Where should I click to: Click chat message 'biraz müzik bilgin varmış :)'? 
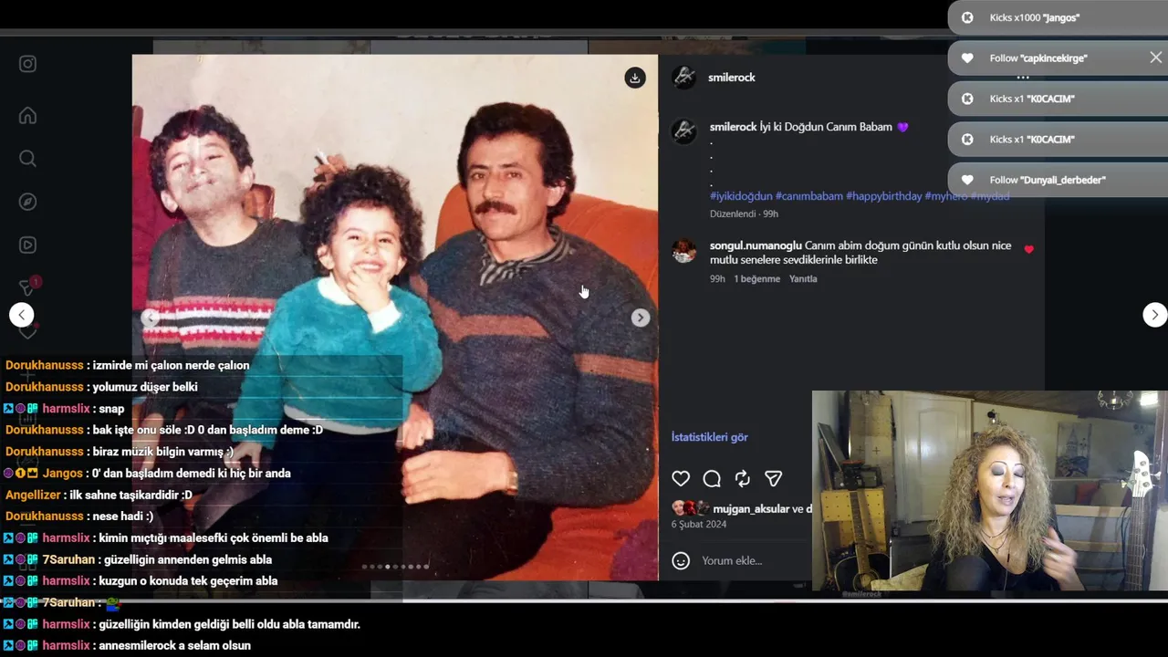click(x=162, y=452)
